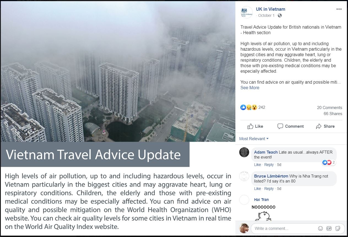Click the post reaction emoji icons

[249, 107]
